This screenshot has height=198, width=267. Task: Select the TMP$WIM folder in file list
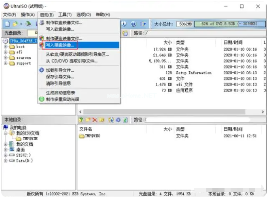92,136
